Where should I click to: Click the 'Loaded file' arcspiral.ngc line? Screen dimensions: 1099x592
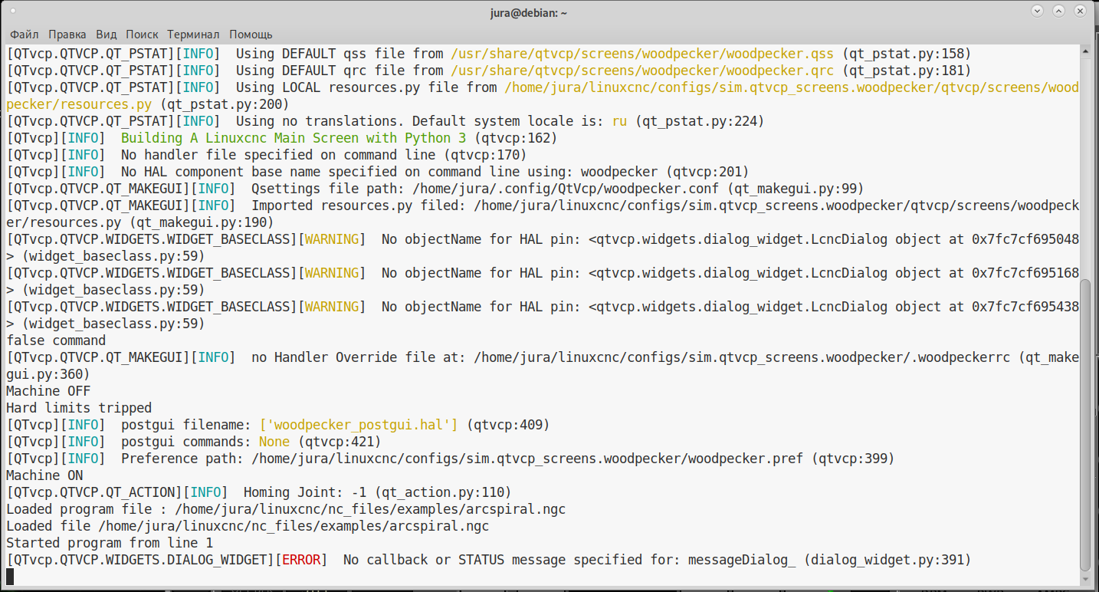pyautogui.click(x=248, y=526)
